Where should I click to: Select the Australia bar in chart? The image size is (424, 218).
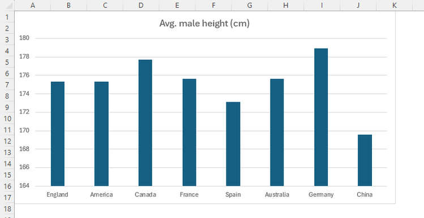277,133
